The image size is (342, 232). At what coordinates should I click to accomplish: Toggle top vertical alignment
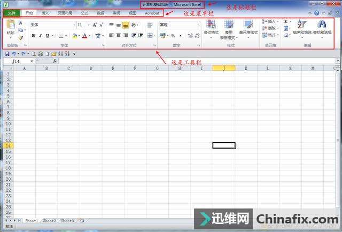click(x=112, y=25)
